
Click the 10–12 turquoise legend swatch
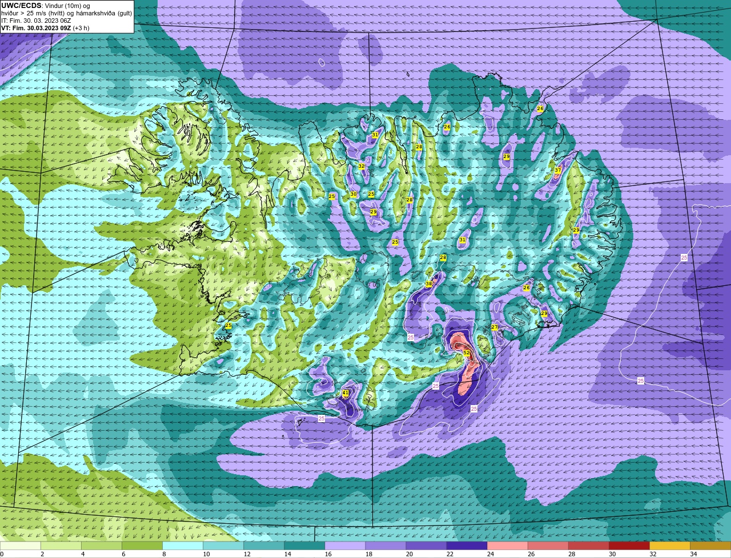coord(223,546)
